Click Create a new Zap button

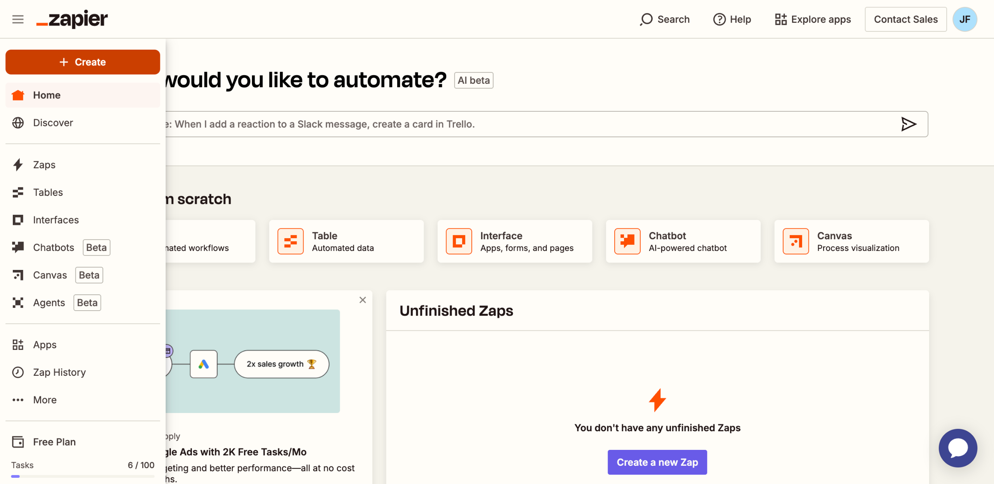pos(657,462)
